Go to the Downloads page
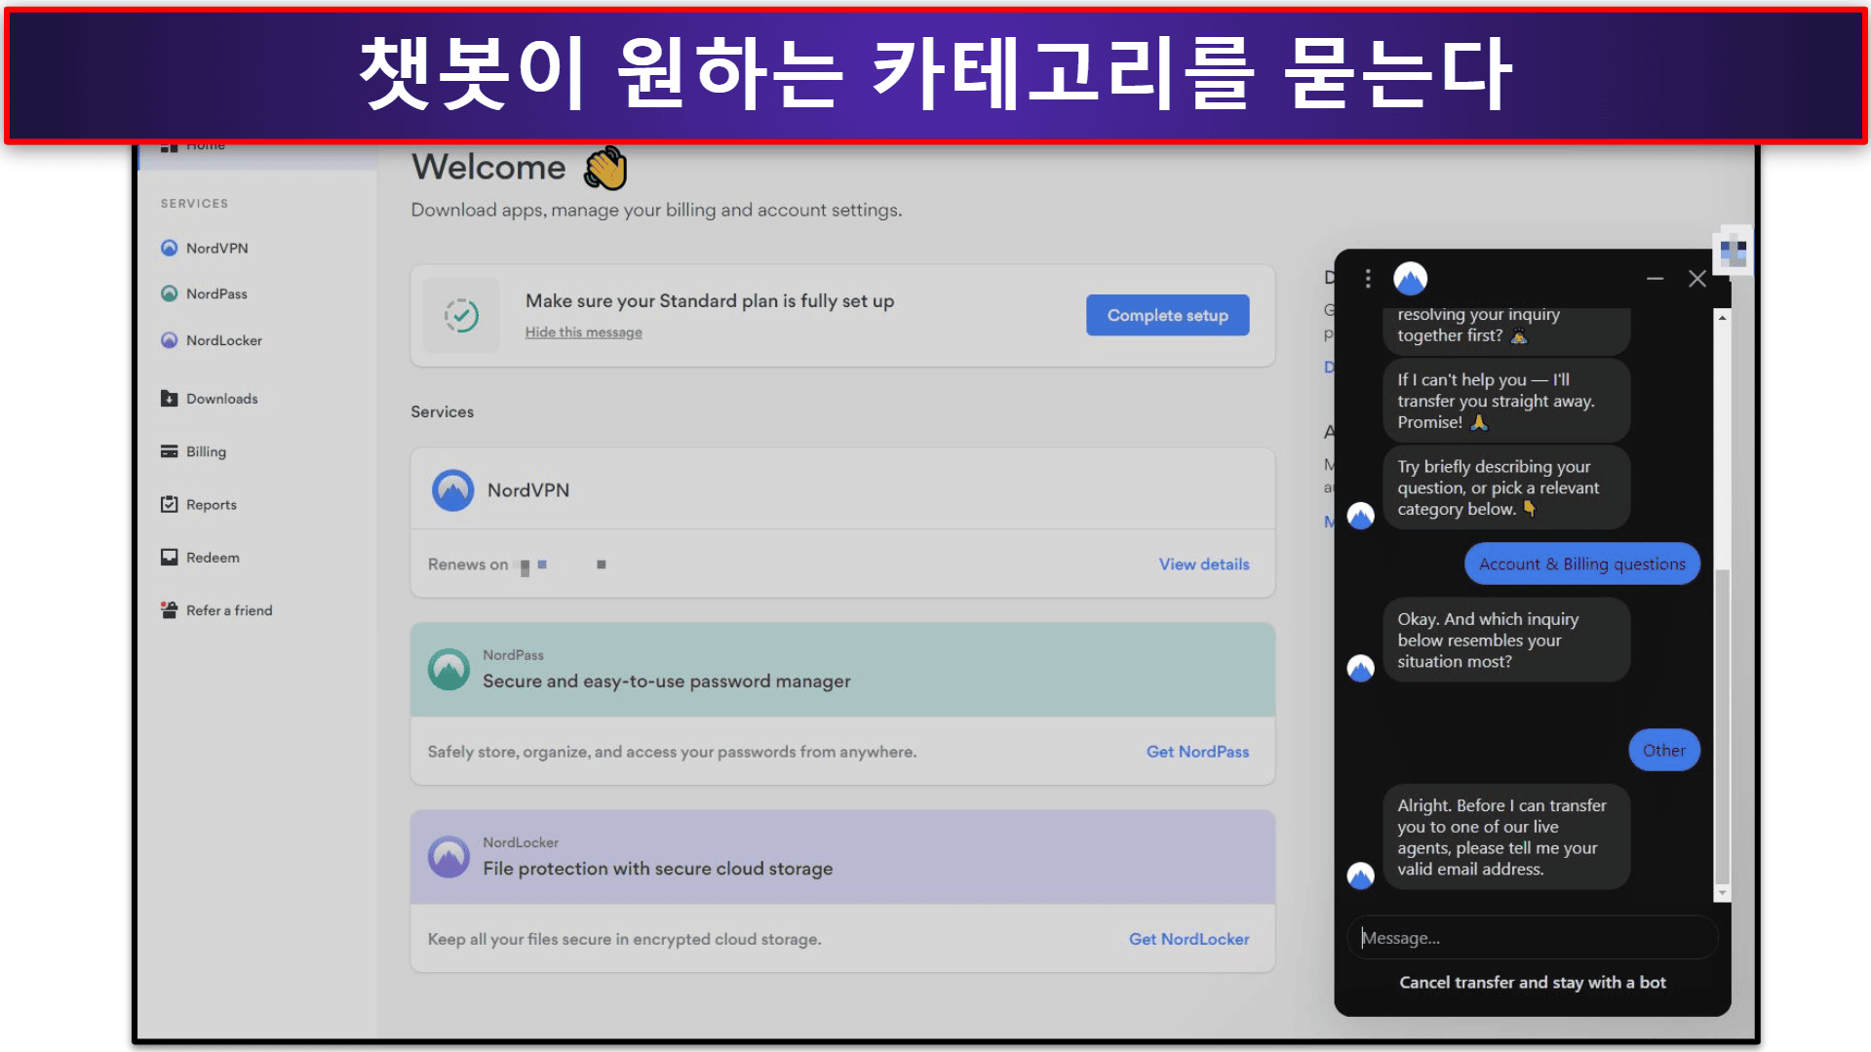The width and height of the screenshot is (1871, 1052). (x=222, y=399)
